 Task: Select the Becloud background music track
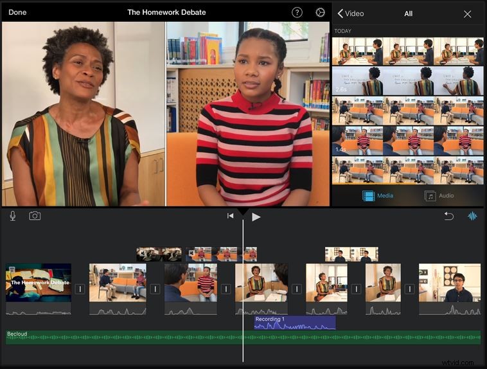pos(243,337)
